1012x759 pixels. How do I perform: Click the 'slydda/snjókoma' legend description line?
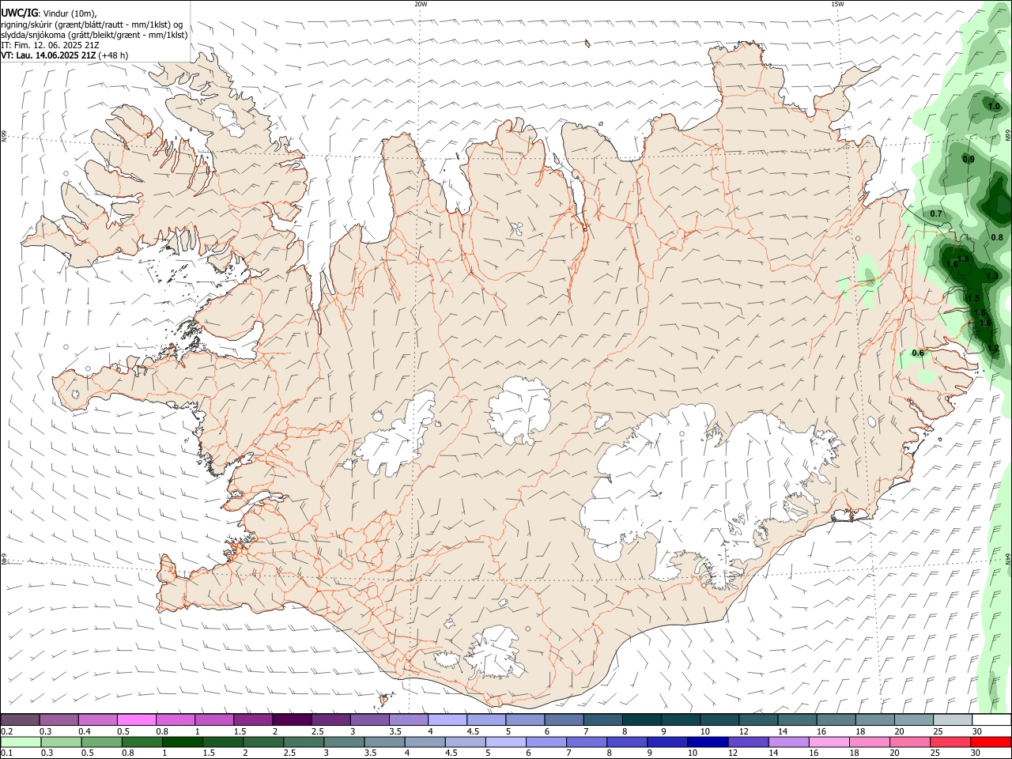(x=94, y=35)
